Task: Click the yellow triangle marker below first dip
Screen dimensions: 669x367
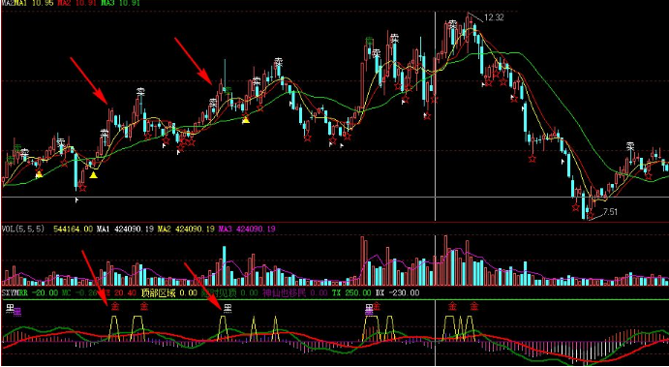Action: point(39,173)
